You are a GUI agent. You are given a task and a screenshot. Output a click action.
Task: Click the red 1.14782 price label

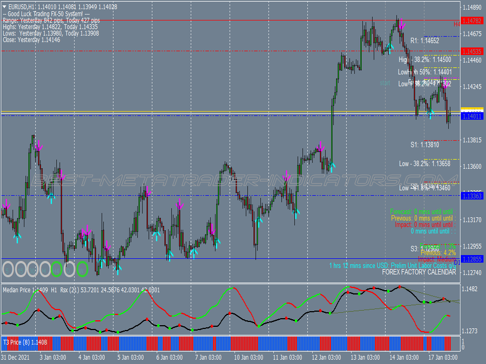(x=472, y=20)
